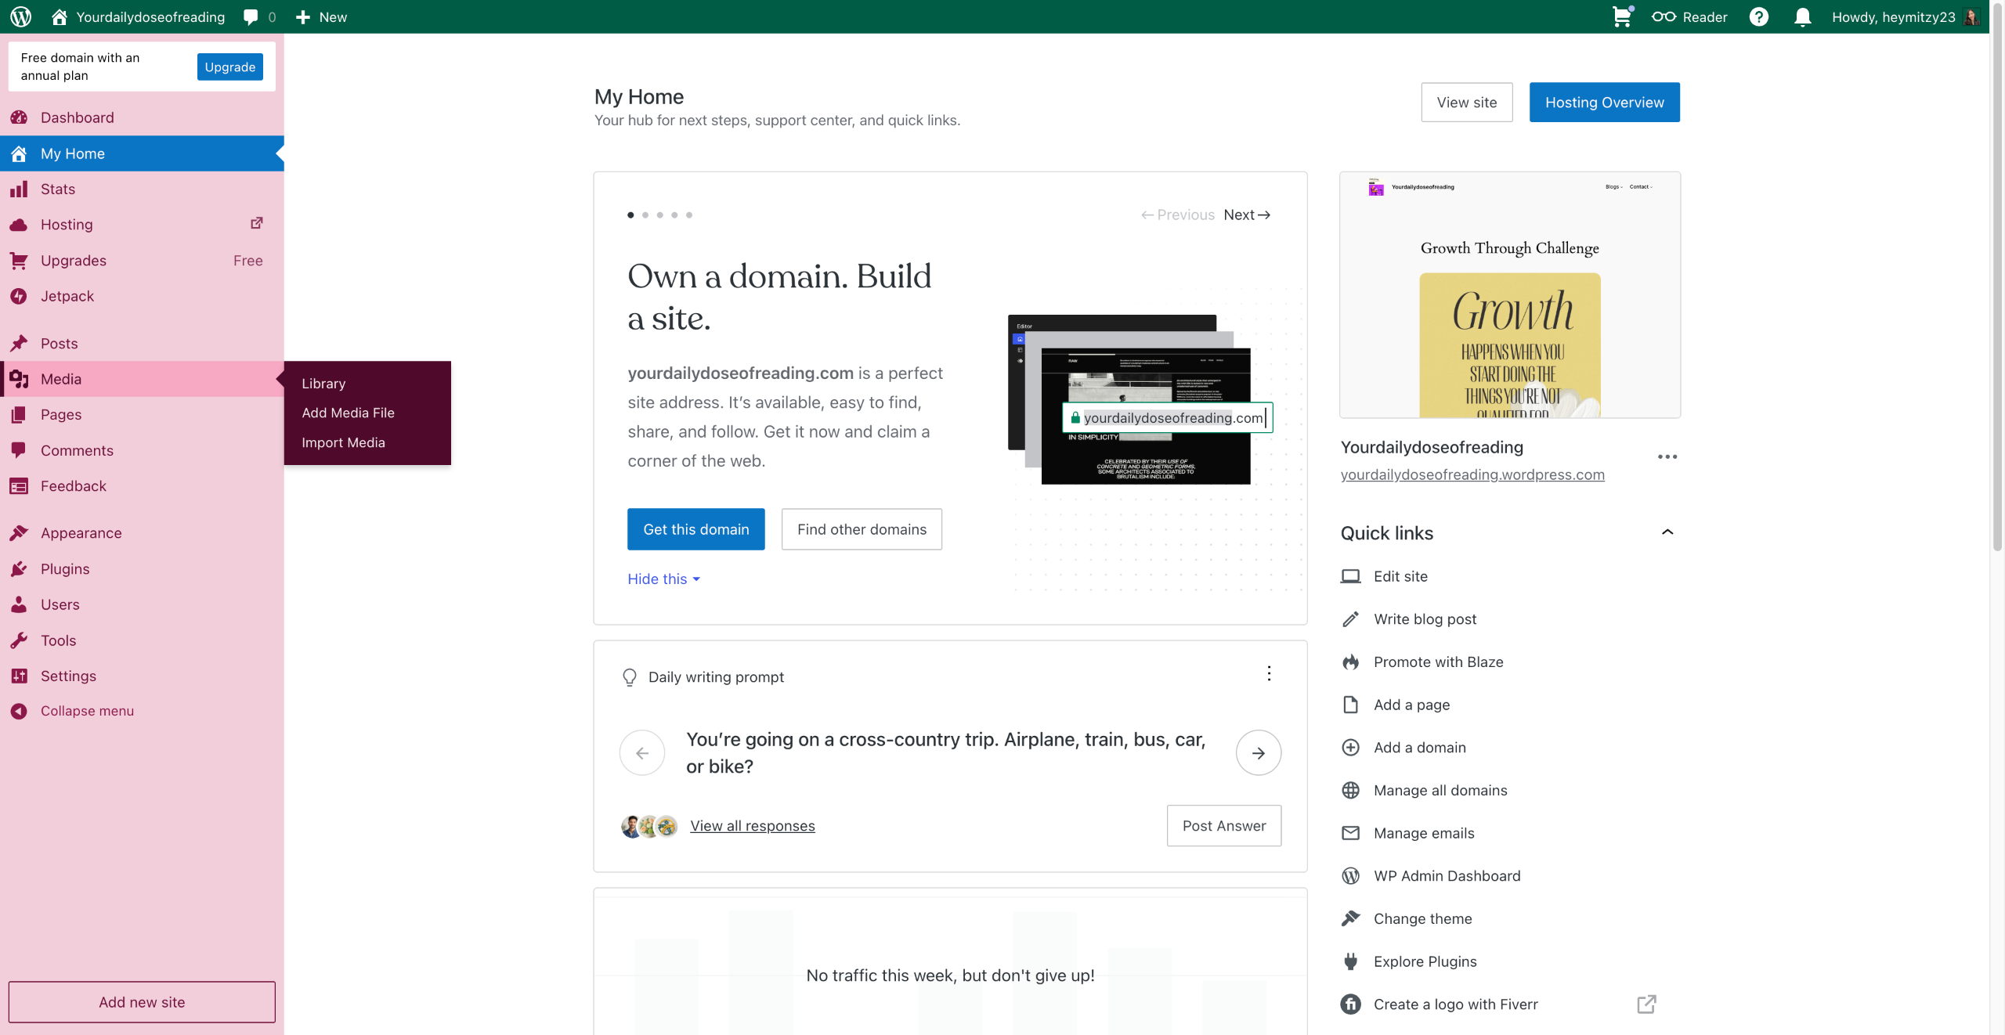Click the help question mark icon

click(1758, 16)
